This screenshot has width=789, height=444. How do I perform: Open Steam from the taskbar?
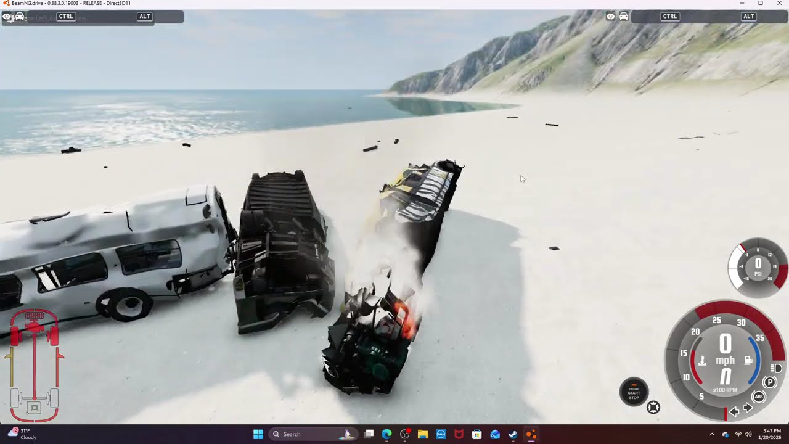(x=513, y=434)
